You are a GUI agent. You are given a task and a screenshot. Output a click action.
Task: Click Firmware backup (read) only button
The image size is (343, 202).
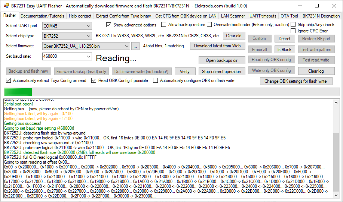(x=81, y=72)
